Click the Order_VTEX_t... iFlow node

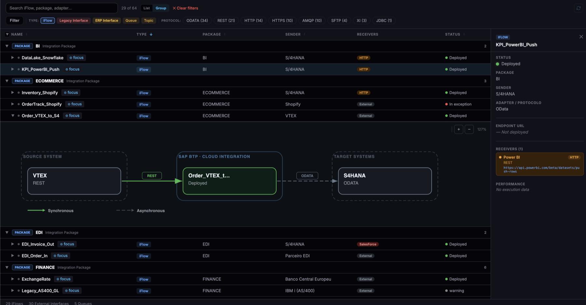click(x=230, y=181)
